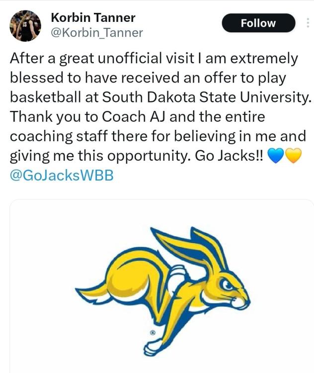Screen dimensions: 314x373
Task: Click the Korbin Tanner display name
Action: [93, 18]
